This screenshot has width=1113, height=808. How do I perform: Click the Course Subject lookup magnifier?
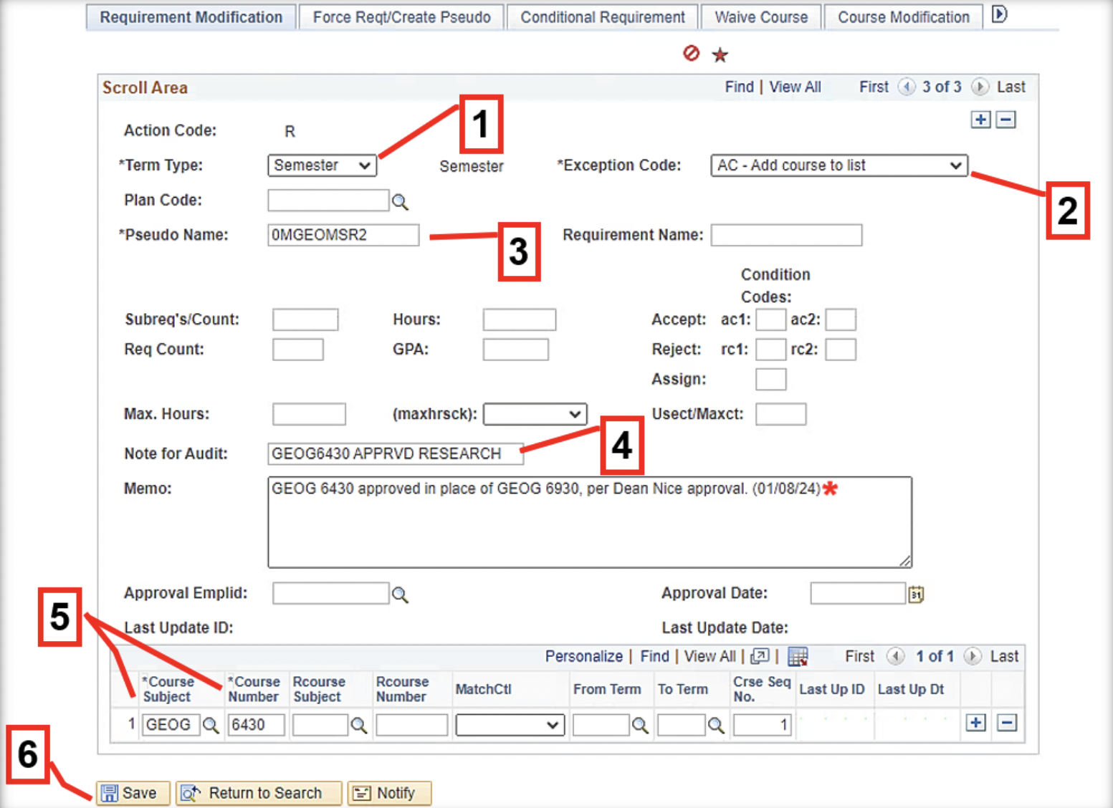pos(211,726)
